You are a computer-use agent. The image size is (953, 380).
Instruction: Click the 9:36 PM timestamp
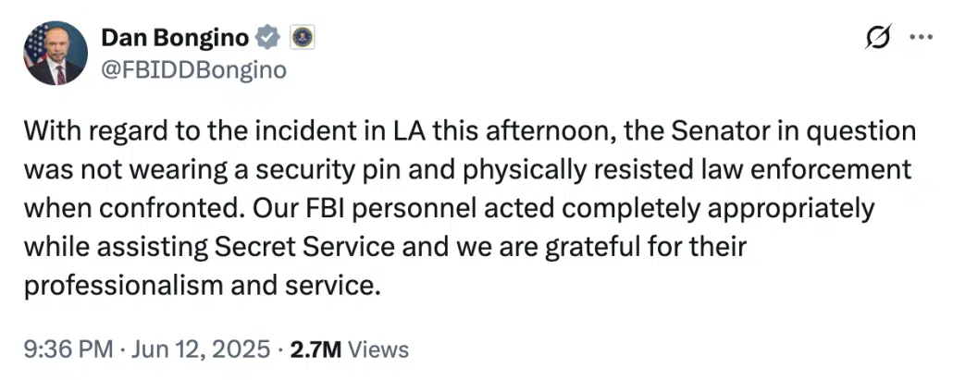coord(68,349)
